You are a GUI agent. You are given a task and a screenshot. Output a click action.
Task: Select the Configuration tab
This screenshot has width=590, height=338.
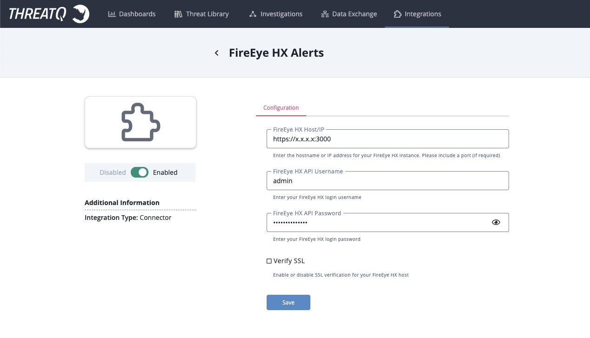(x=281, y=108)
